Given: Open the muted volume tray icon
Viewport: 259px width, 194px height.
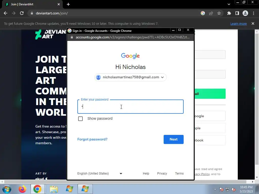Looking at the screenshot, I should pyautogui.click(x=233, y=189).
